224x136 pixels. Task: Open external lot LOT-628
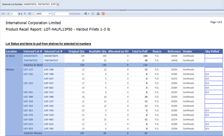[x=28, y=120]
